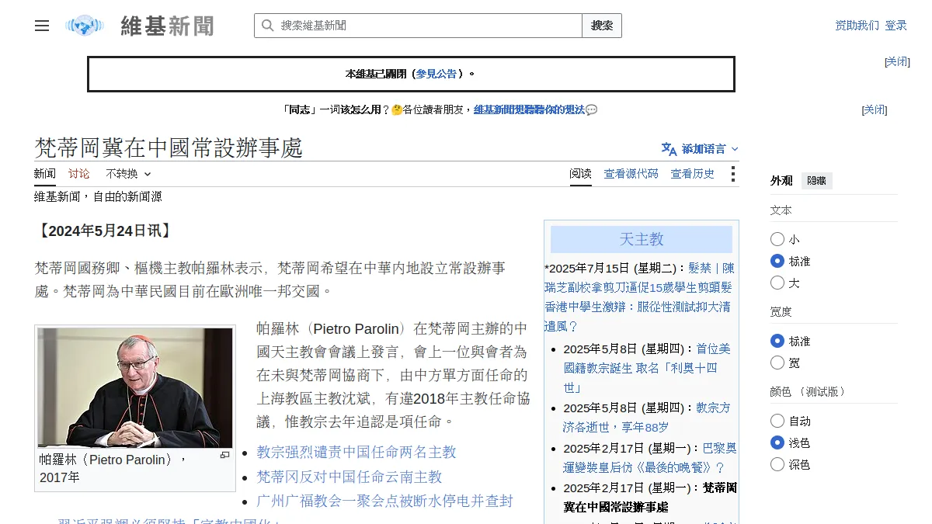
Task: Select large text size 大
Action: [x=777, y=283]
